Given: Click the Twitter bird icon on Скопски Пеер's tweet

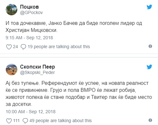Looking at the screenshot, I should click(x=149, y=67).
